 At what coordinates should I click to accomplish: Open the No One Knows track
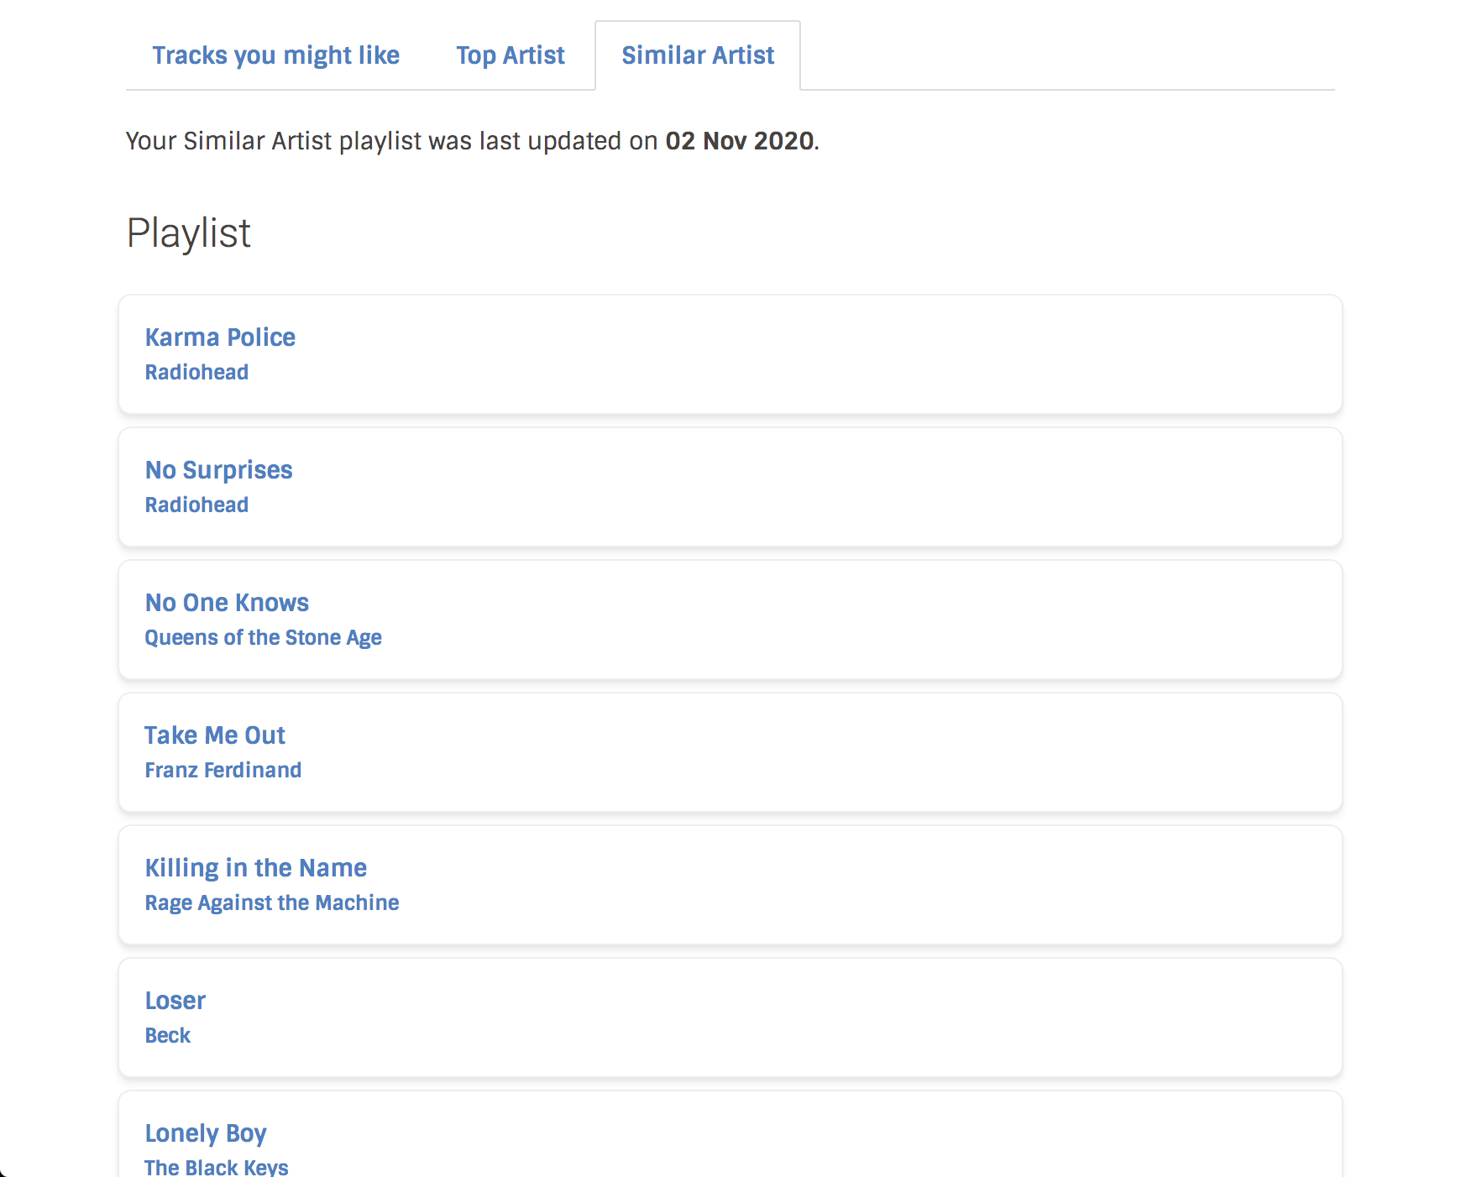(x=227, y=603)
